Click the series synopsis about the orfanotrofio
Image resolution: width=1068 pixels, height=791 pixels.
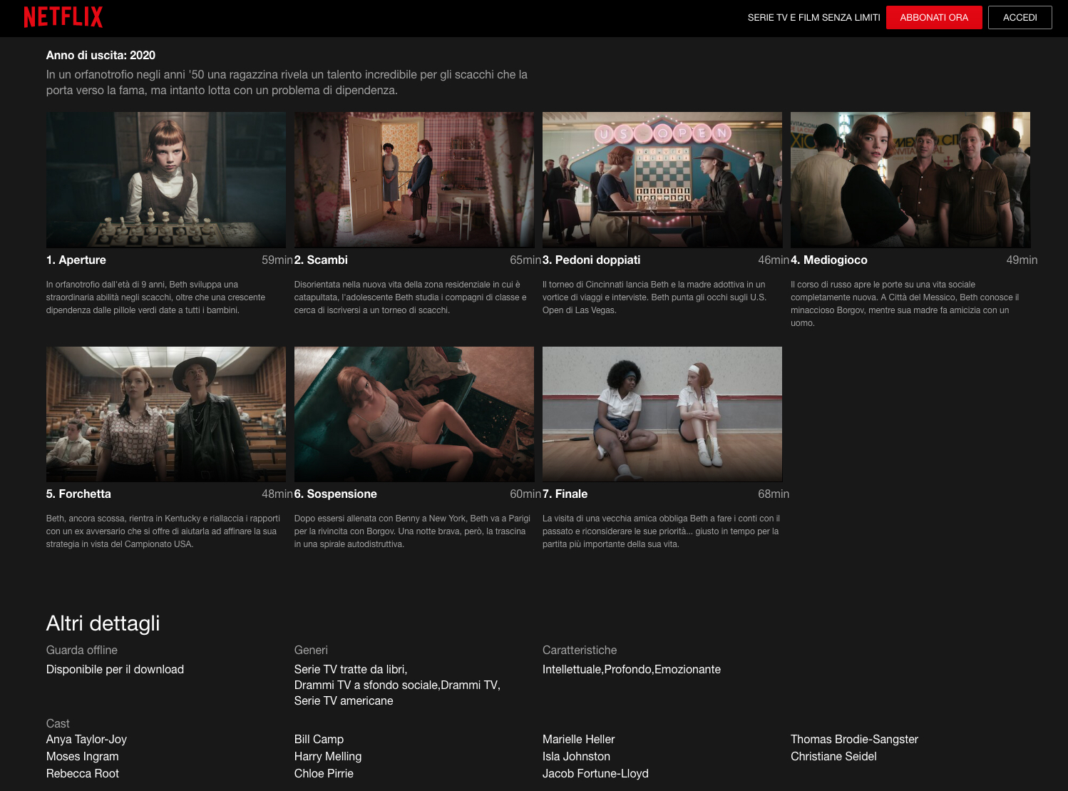tap(287, 83)
